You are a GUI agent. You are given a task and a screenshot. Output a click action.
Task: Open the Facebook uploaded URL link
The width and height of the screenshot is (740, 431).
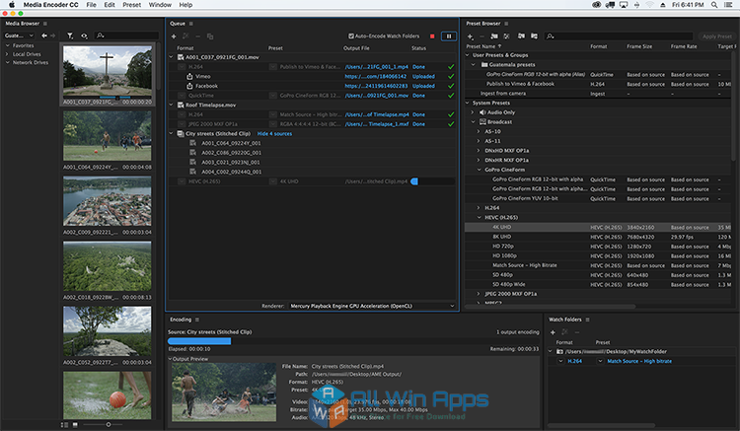(376, 86)
